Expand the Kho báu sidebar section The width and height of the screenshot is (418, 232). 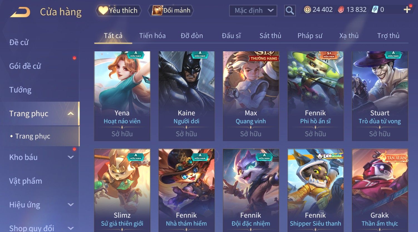coord(71,157)
